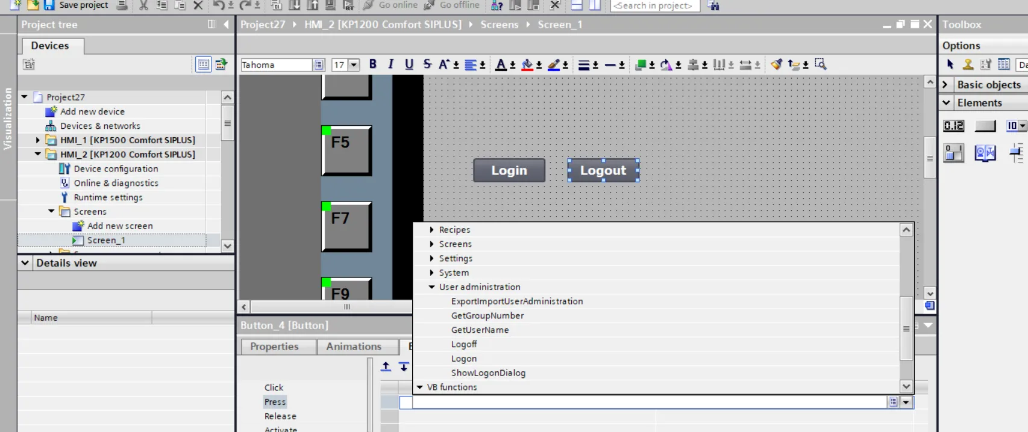This screenshot has height=432, width=1028.
Task: Click the Login button on canvas
Action: 509,170
